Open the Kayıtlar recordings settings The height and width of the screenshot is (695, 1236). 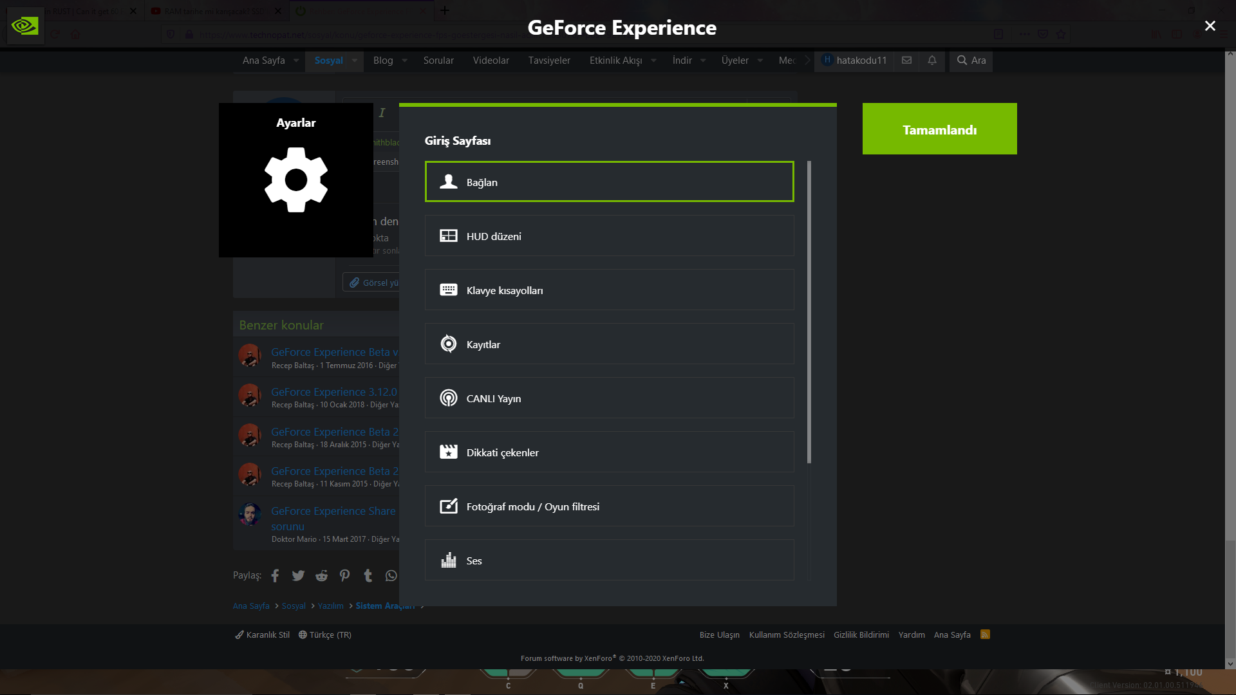[x=609, y=344]
